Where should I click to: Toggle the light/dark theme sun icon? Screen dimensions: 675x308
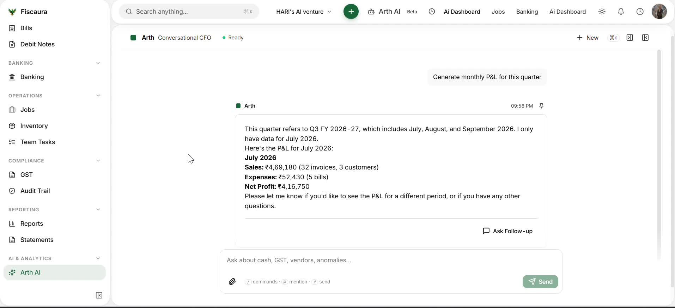coord(602,12)
